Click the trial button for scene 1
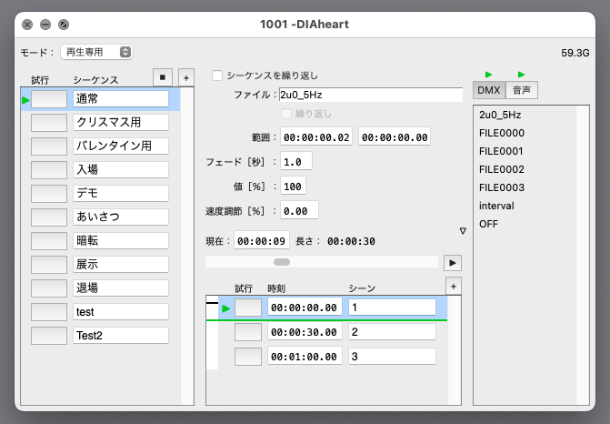 [x=248, y=308]
